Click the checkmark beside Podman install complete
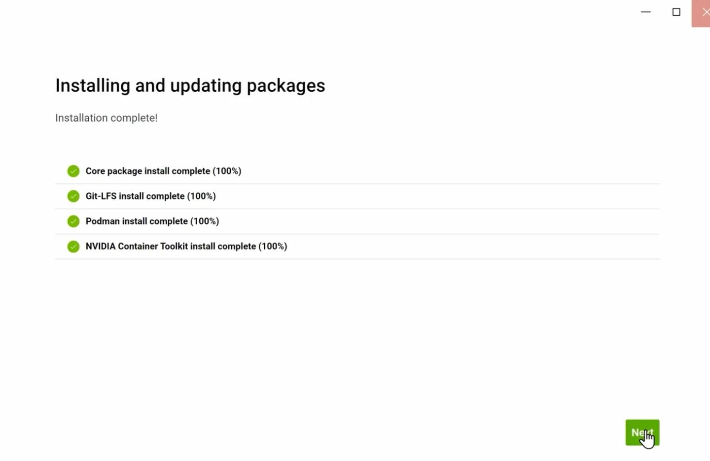The image size is (710, 461). (x=73, y=221)
